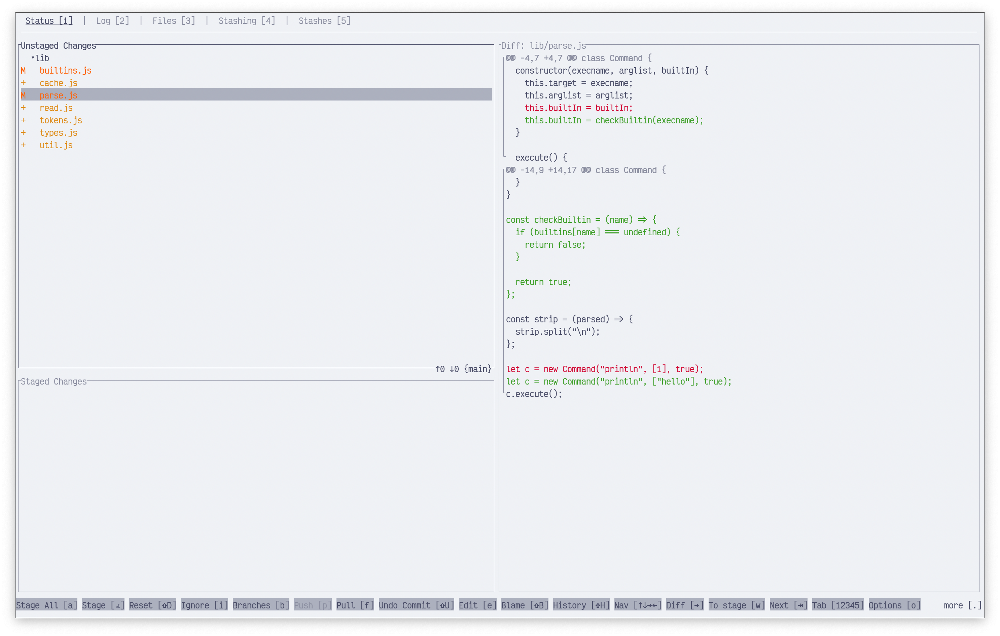Viewport: 1000px width, 636px height.
Task: Select util.js in Unstaged Changes
Action: (56, 146)
